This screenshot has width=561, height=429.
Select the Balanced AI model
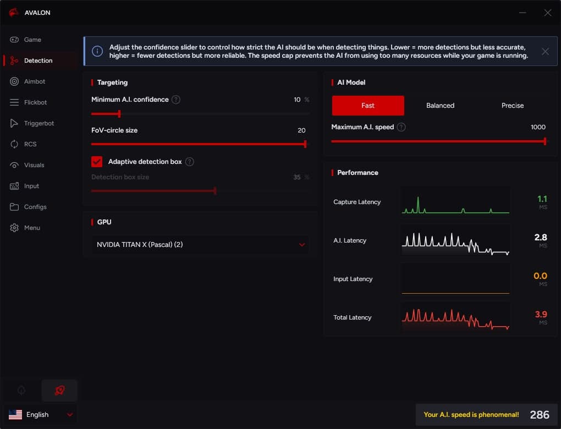[440, 106]
